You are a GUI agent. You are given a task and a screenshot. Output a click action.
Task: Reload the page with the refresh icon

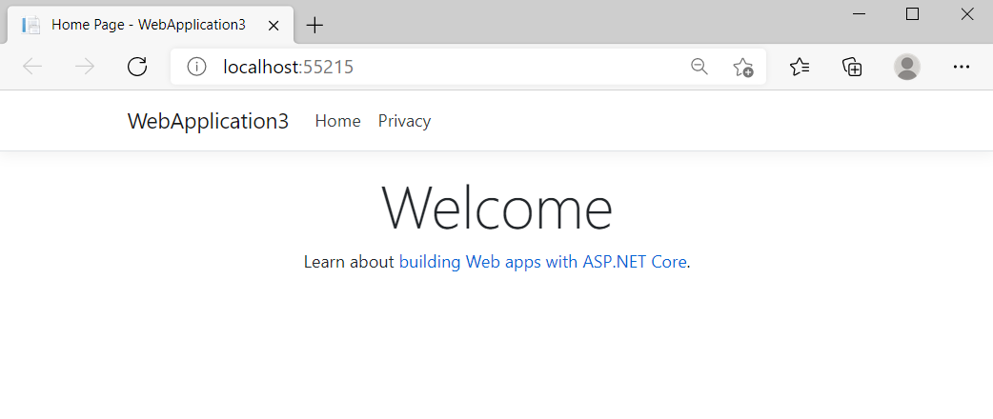[x=137, y=67]
